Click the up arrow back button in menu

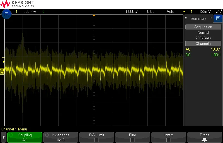4,137
